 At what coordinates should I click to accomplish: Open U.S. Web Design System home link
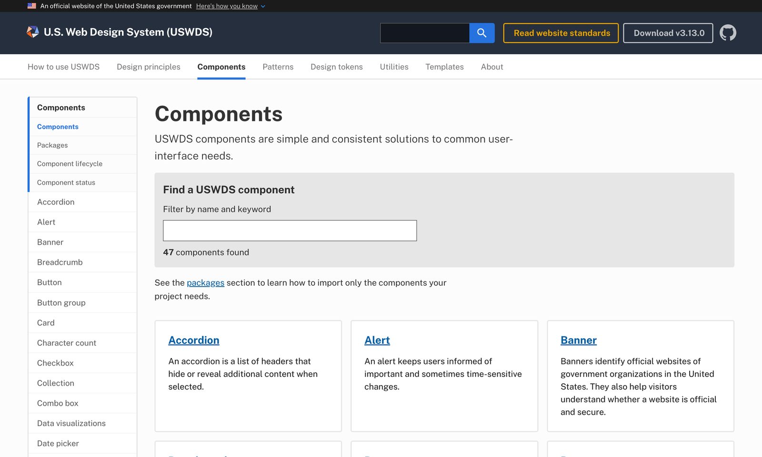(128, 32)
